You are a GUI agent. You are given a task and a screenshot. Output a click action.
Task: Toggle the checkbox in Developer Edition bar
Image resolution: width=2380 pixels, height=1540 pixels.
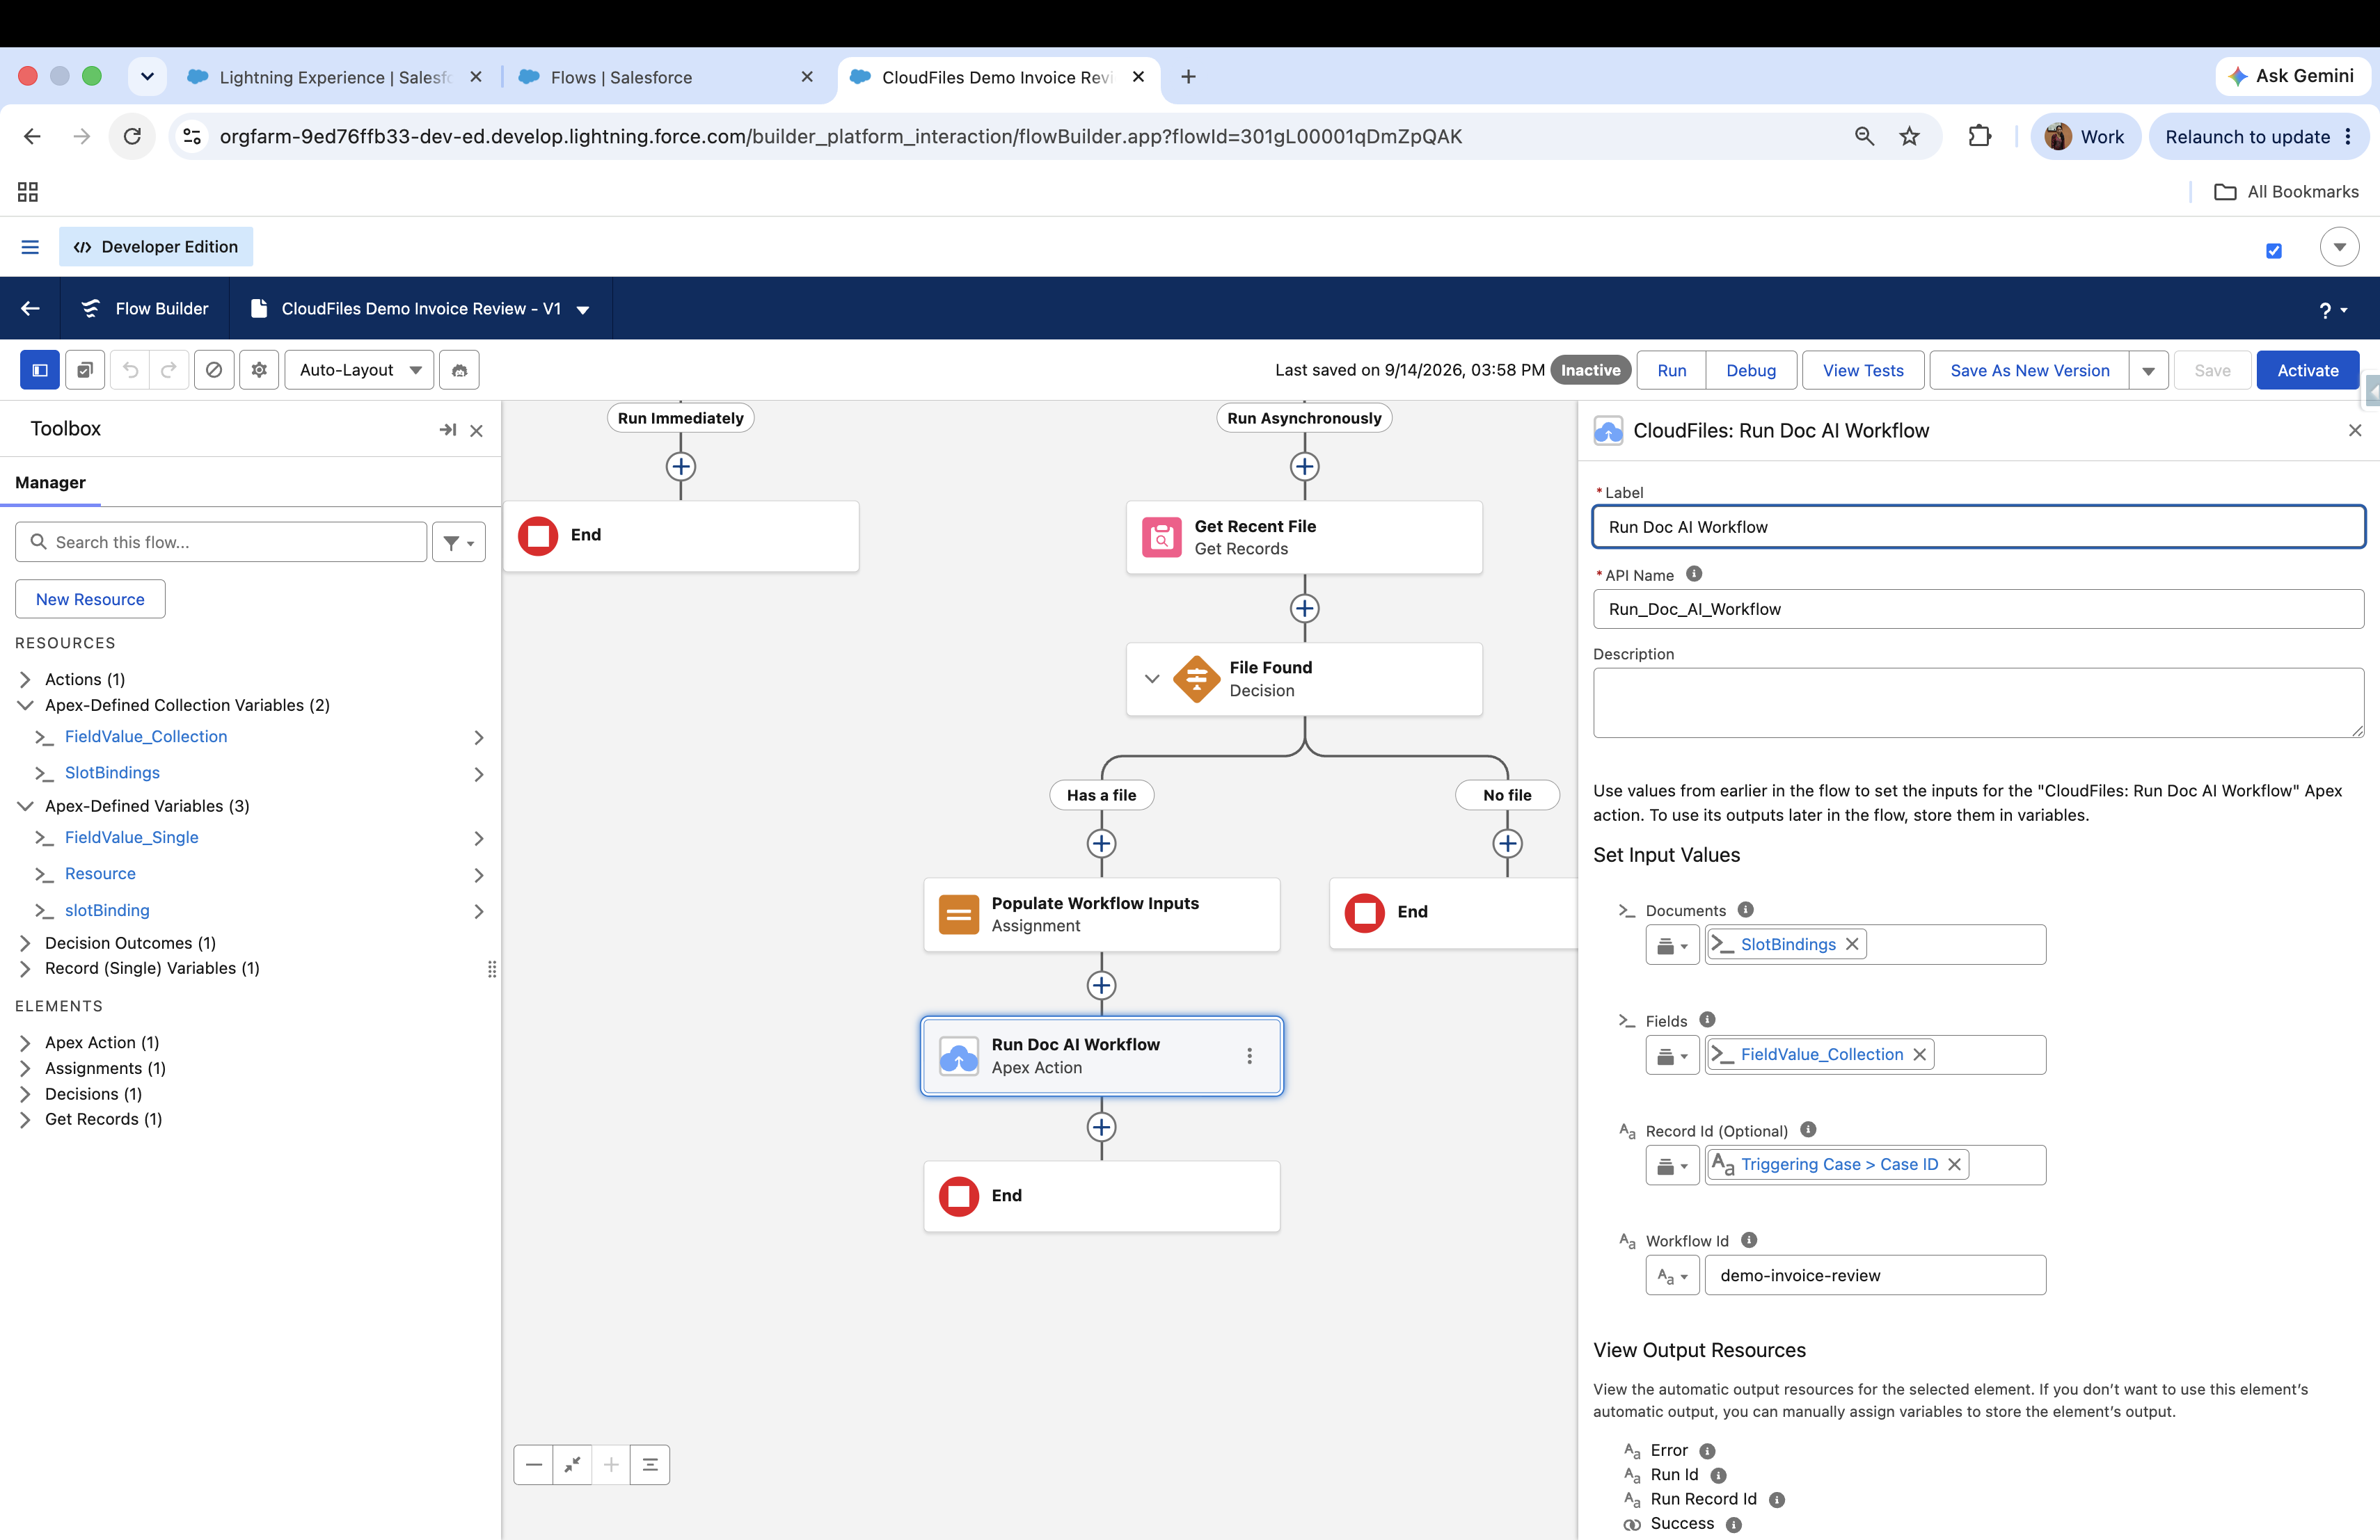[2274, 251]
